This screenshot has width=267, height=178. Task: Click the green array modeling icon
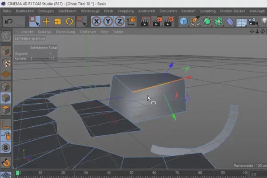[218, 21]
